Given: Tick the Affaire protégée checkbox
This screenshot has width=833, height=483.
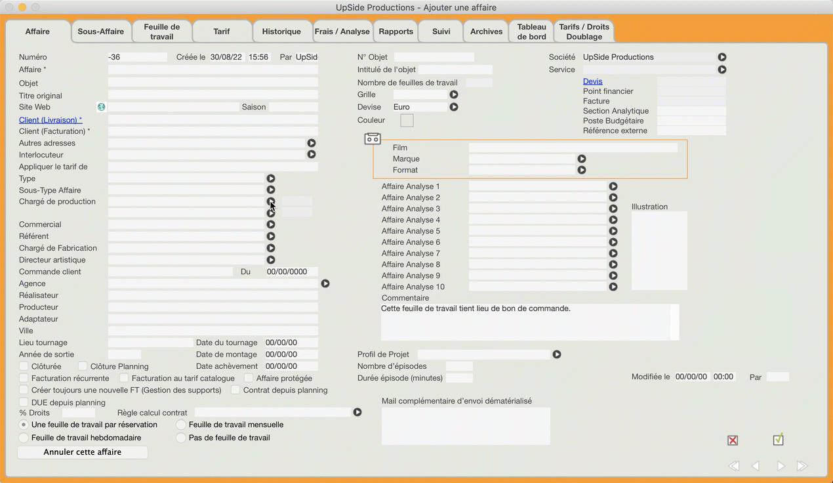Looking at the screenshot, I should coord(249,378).
